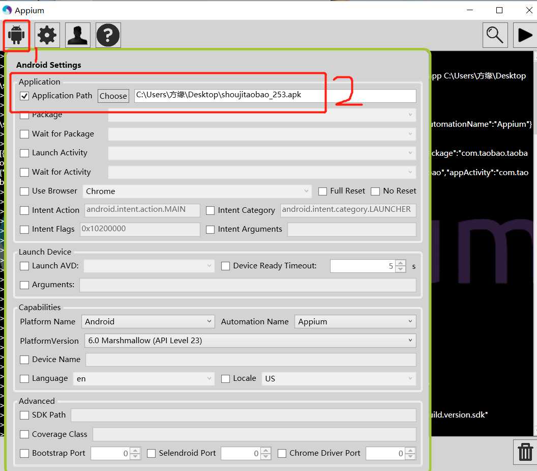Check the No Reset option
This screenshot has width=537, height=471.
coord(375,191)
